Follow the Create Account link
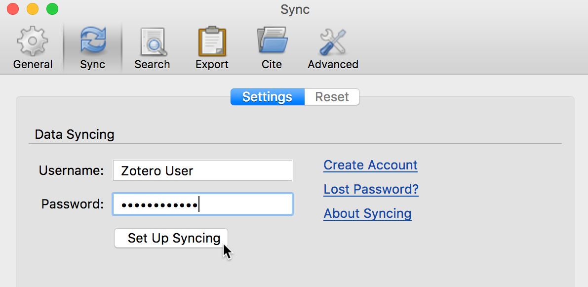The width and height of the screenshot is (588, 287). (370, 165)
